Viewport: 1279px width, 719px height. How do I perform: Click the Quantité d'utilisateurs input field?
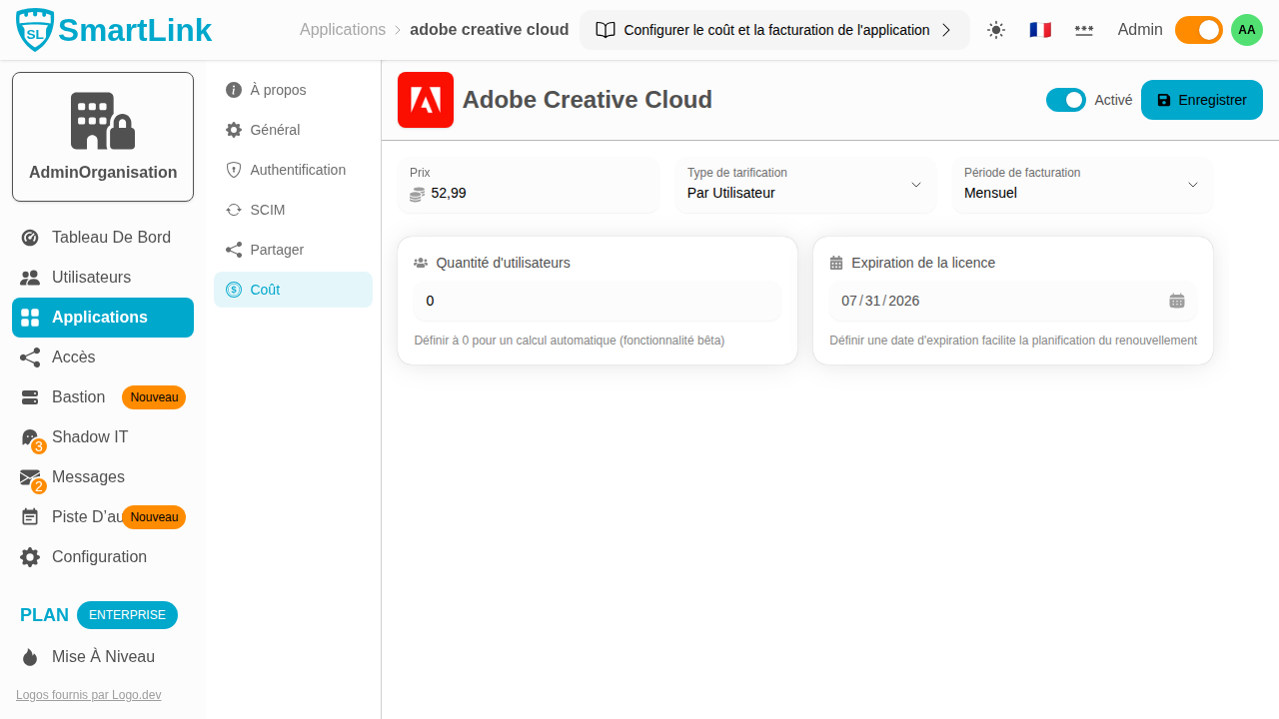(597, 301)
